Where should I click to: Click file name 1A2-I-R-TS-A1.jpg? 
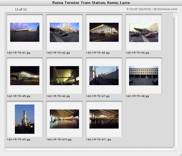click(19, 53)
